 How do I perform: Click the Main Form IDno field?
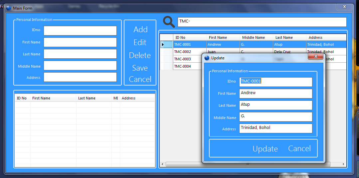coord(80,31)
